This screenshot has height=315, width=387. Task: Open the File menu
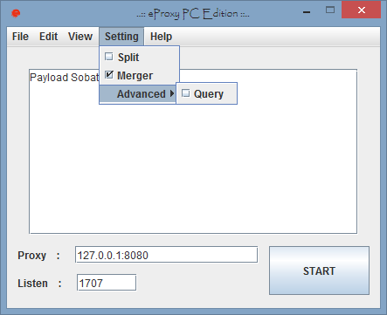coord(20,37)
